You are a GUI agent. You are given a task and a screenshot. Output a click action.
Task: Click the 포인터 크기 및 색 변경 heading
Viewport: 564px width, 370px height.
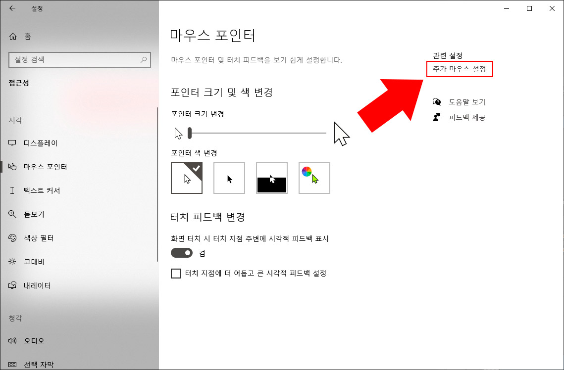221,92
